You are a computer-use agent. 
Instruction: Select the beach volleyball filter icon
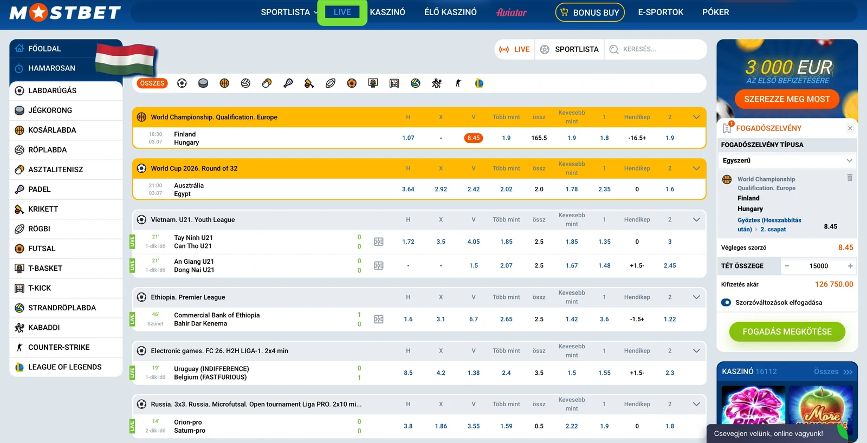click(416, 83)
